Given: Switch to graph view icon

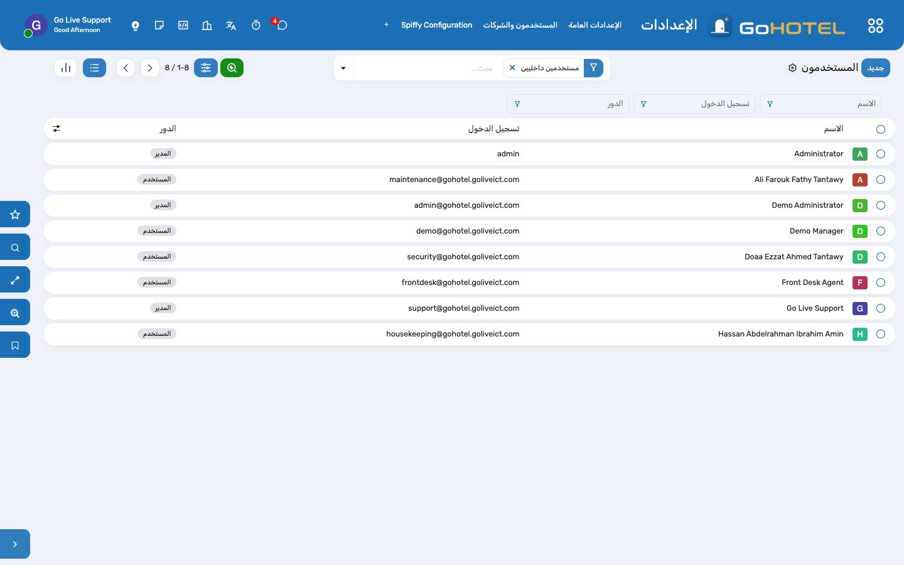Looking at the screenshot, I should (x=66, y=68).
